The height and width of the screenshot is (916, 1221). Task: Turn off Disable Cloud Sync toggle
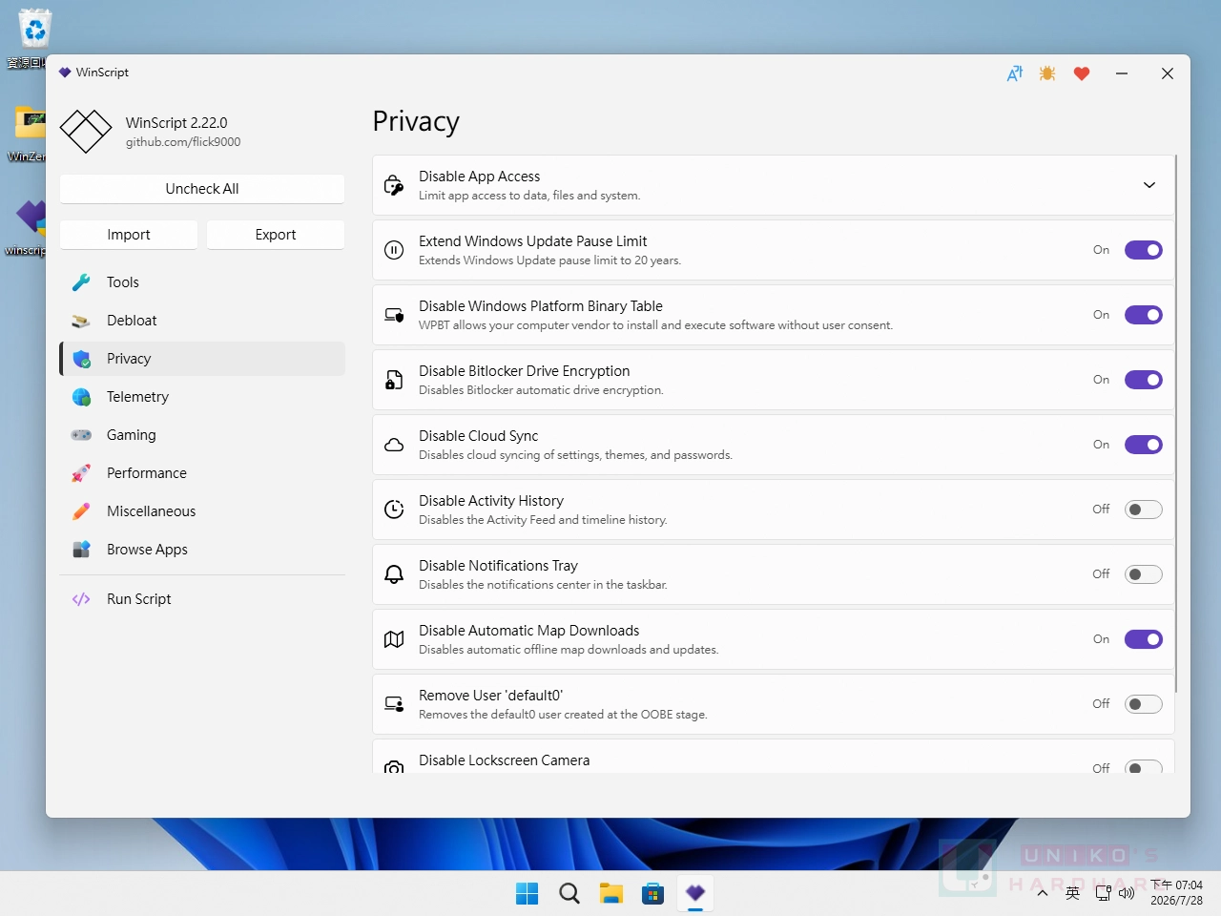pyautogui.click(x=1144, y=445)
